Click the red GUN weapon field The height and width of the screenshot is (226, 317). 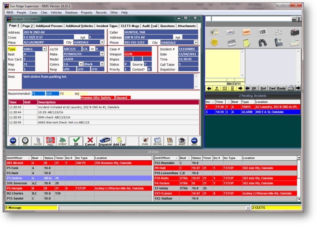(x=138, y=54)
